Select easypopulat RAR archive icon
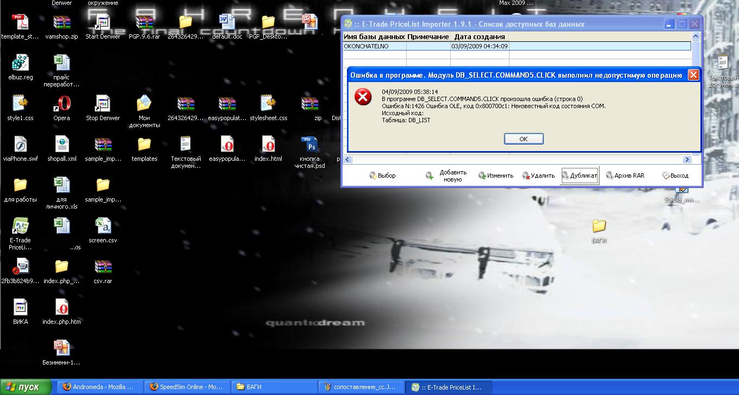 click(x=227, y=109)
